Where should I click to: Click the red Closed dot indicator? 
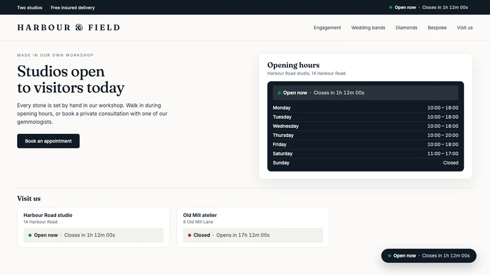click(x=189, y=235)
